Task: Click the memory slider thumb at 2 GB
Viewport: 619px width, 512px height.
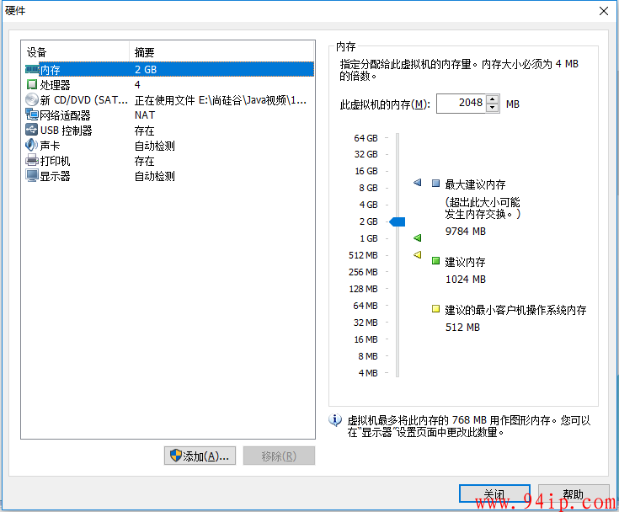Action: pyautogui.click(x=398, y=221)
